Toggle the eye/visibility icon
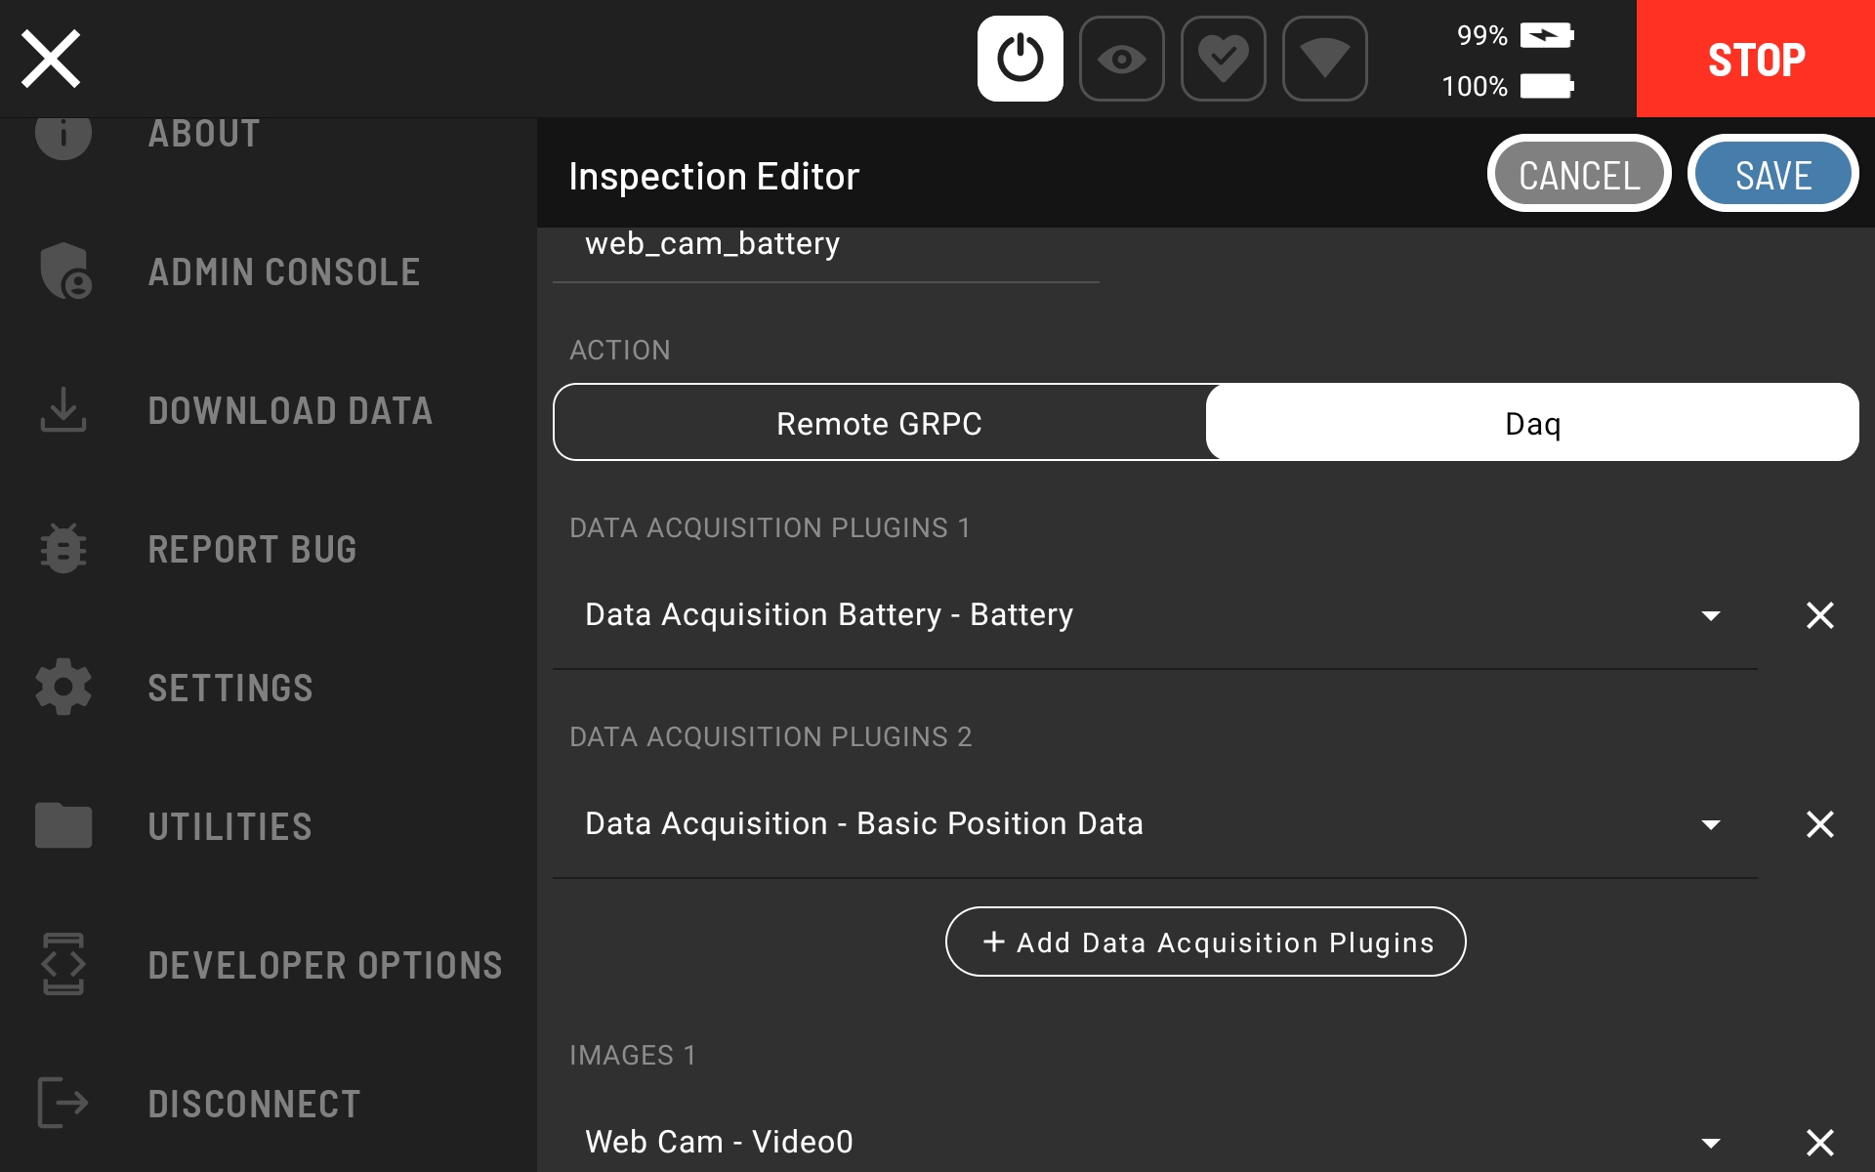The height and width of the screenshot is (1172, 1875). [x=1120, y=58]
